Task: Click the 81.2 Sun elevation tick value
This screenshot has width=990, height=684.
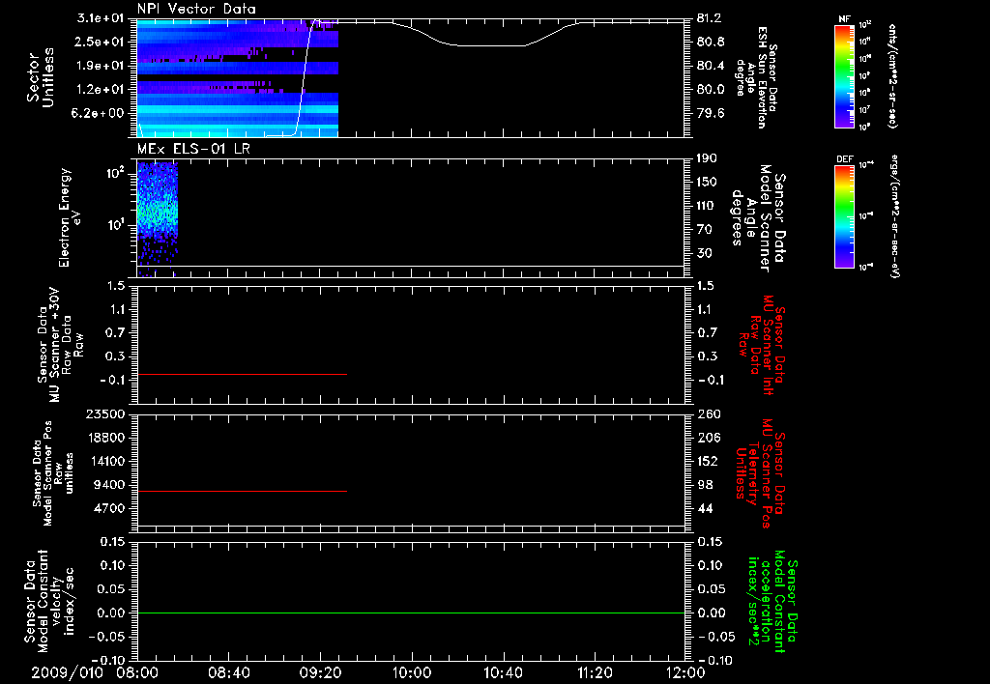Action: pos(711,18)
